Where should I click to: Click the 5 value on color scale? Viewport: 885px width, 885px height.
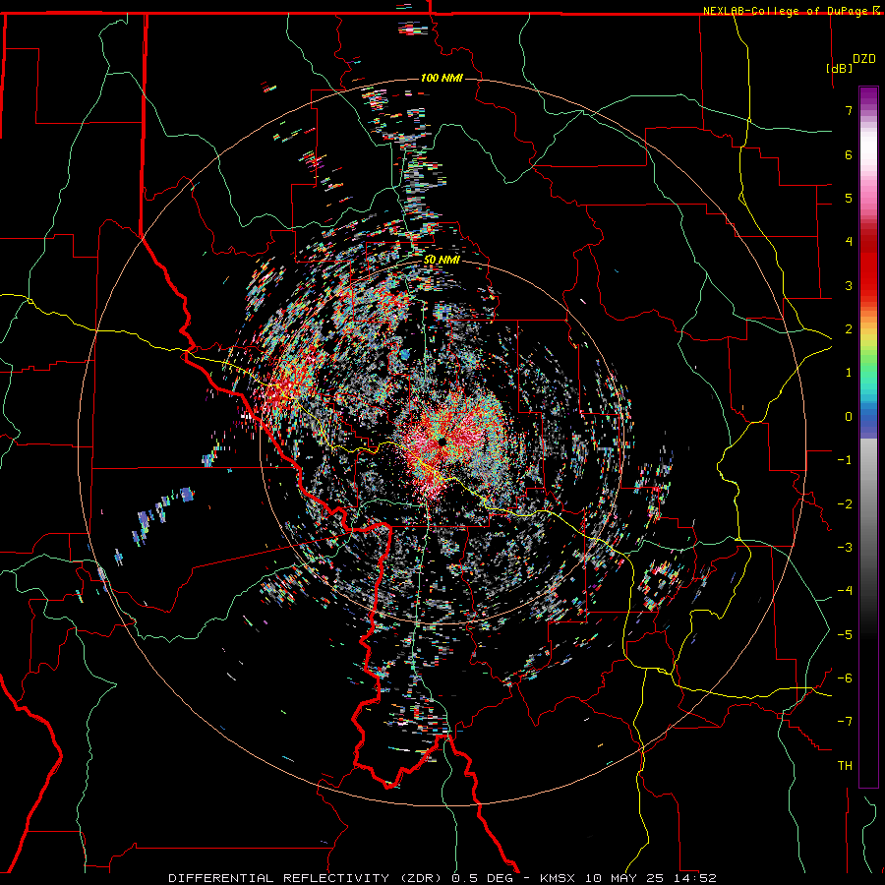849,198
